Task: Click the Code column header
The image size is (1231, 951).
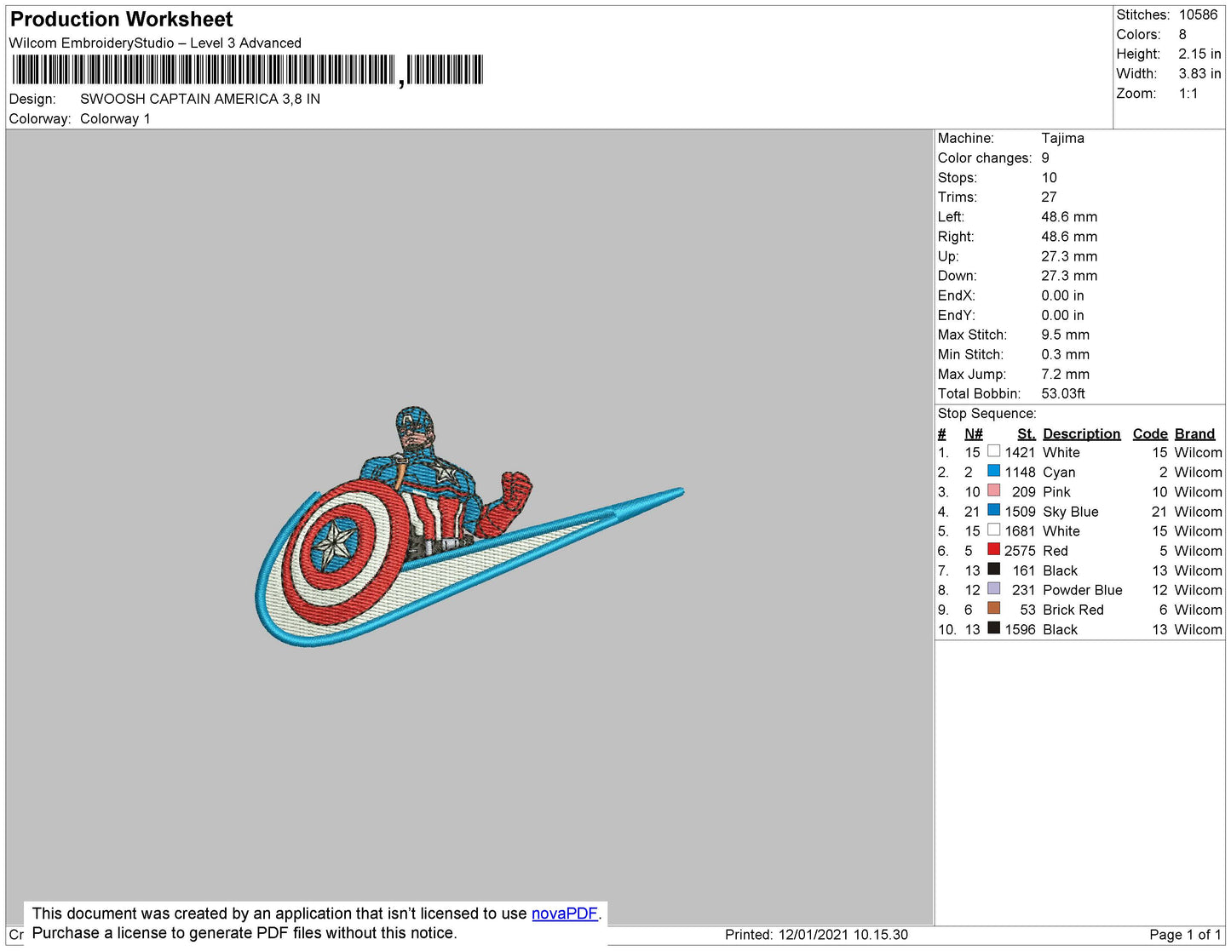Action: (1149, 434)
